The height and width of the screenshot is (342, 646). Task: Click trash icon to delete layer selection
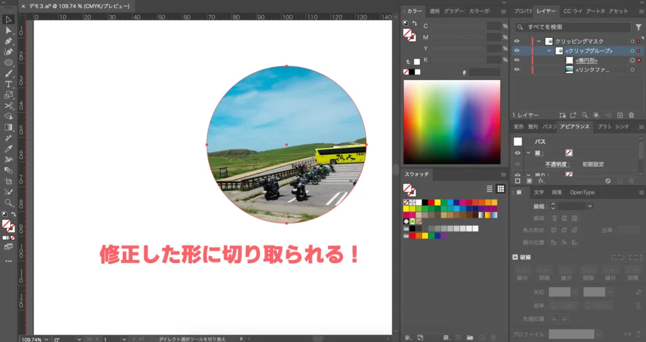pos(631,115)
